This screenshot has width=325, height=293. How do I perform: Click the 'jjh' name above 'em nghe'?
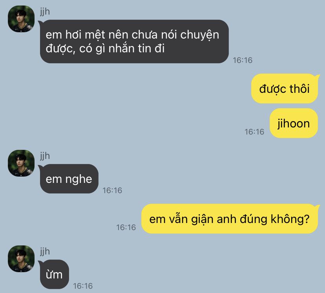pyautogui.click(x=45, y=156)
